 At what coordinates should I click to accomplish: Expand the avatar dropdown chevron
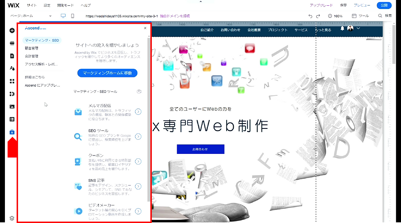pos(358,28)
